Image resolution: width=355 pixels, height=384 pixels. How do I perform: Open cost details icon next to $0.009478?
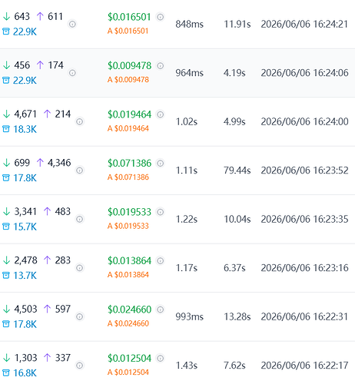[161, 66]
